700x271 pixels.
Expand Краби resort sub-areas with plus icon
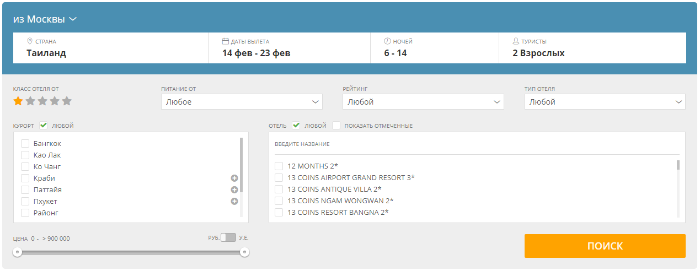(x=234, y=178)
